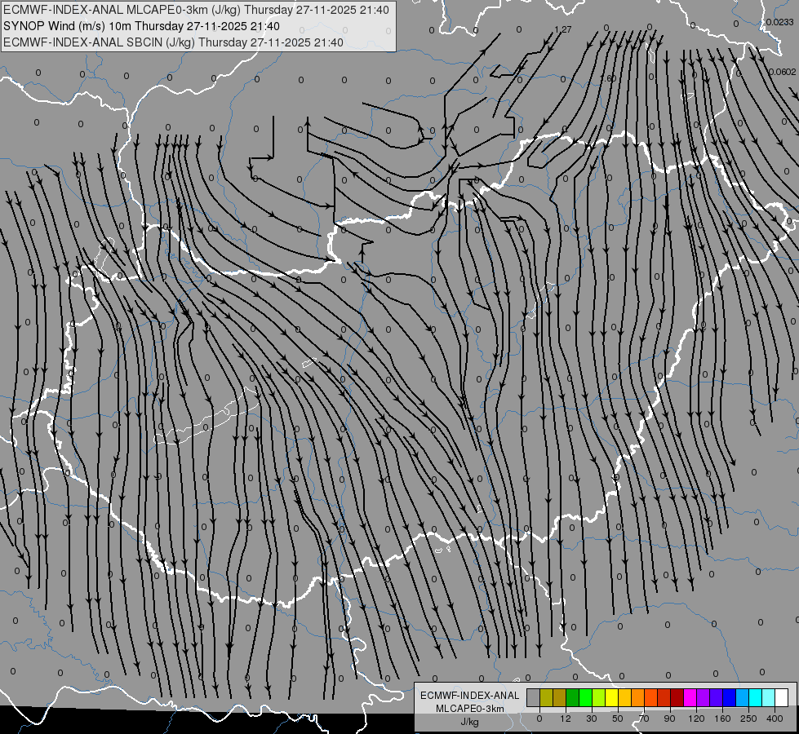Click the 0.0602 value on the map
The image size is (799, 734).
click(x=782, y=72)
